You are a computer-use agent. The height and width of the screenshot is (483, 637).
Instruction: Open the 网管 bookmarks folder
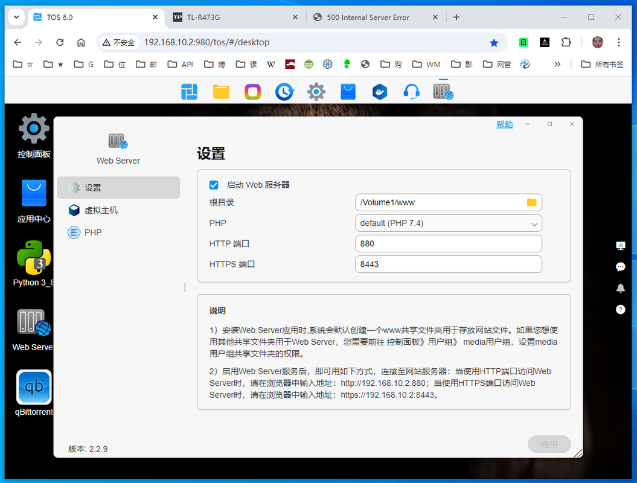tap(496, 64)
